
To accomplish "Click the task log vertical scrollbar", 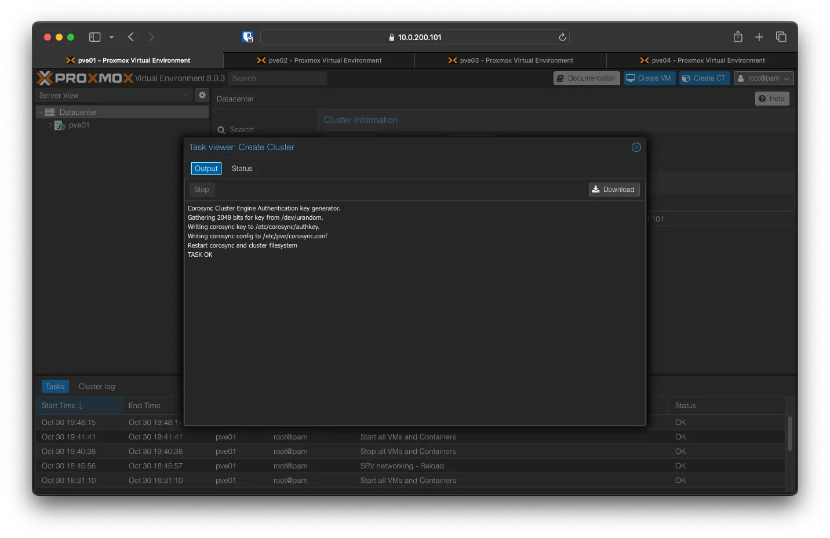I will pyautogui.click(x=789, y=434).
